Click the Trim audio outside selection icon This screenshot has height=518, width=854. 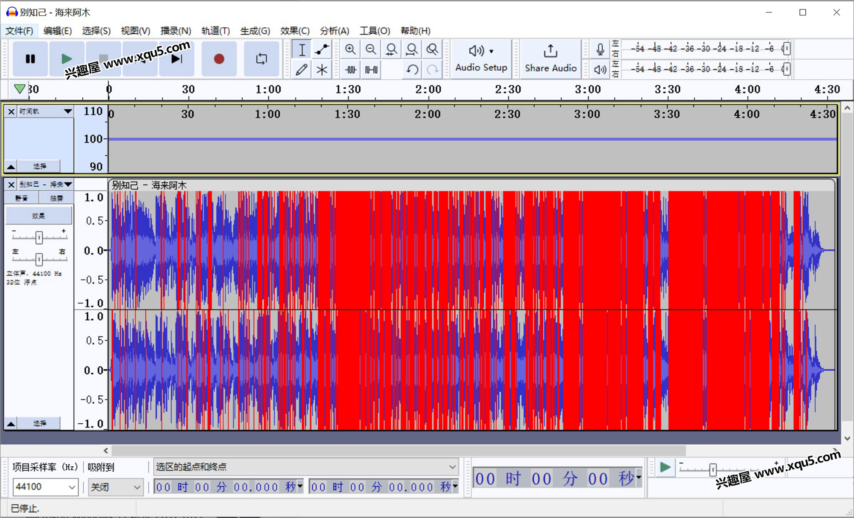351,69
